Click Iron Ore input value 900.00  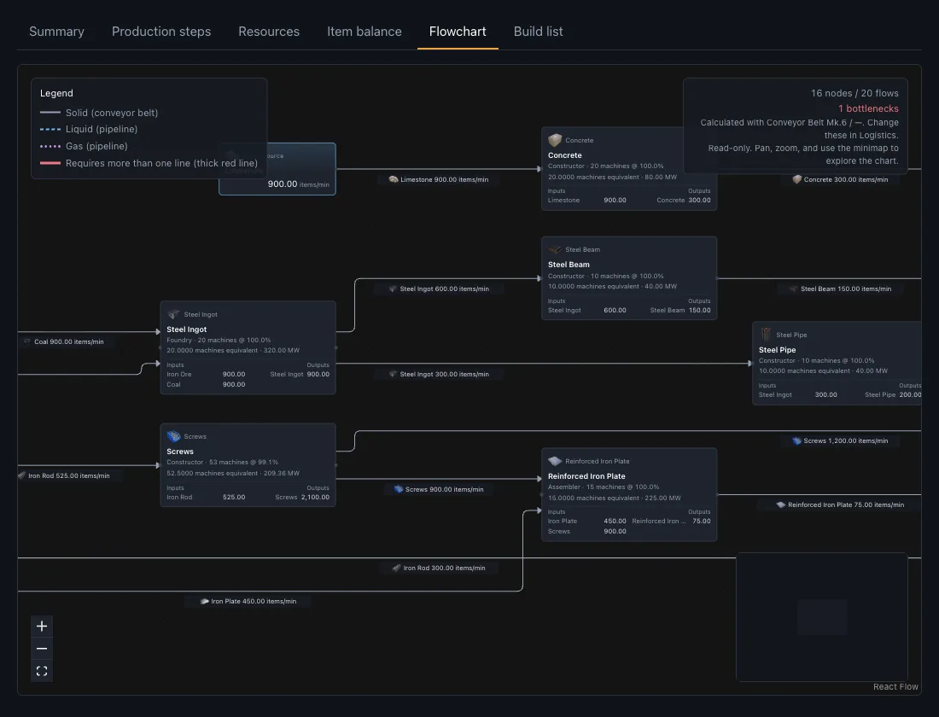(234, 375)
